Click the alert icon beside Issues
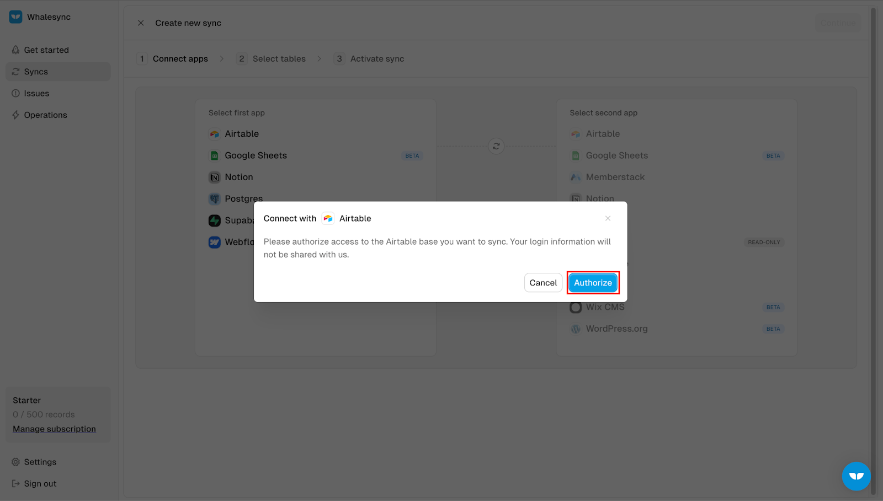883x501 pixels. point(15,93)
